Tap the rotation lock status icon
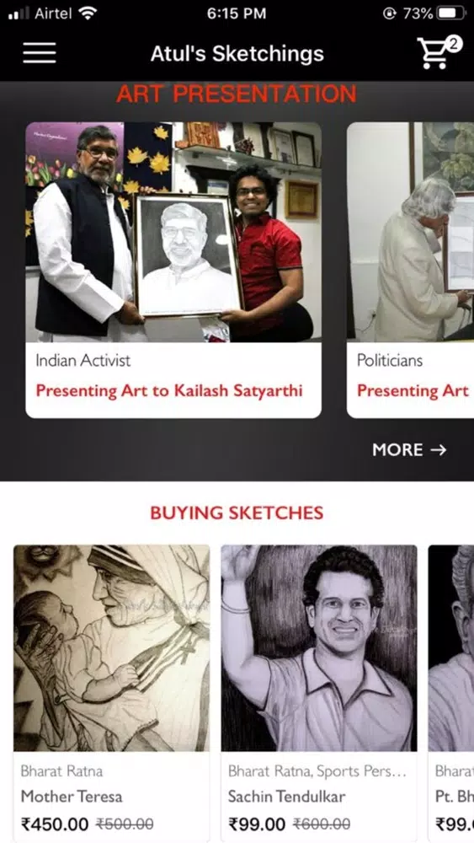The height and width of the screenshot is (843, 474). [389, 13]
